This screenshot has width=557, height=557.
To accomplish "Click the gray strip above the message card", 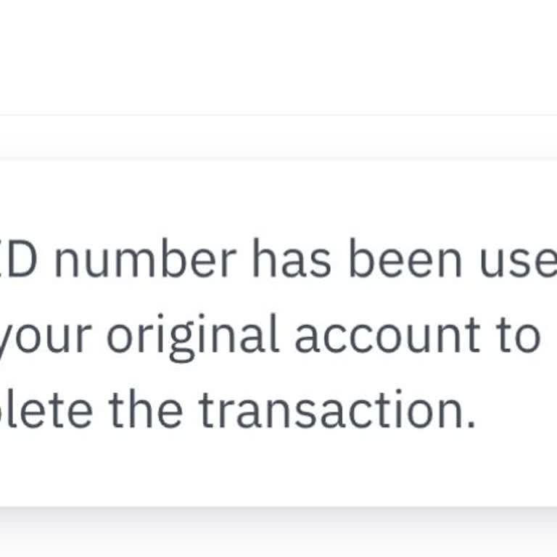I will 278,138.
